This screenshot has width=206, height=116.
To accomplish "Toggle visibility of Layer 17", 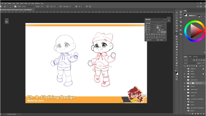I will [x=185, y=77].
